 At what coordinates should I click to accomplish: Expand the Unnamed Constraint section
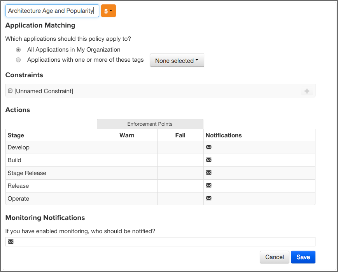pyautogui.click(x=10, y=90)
